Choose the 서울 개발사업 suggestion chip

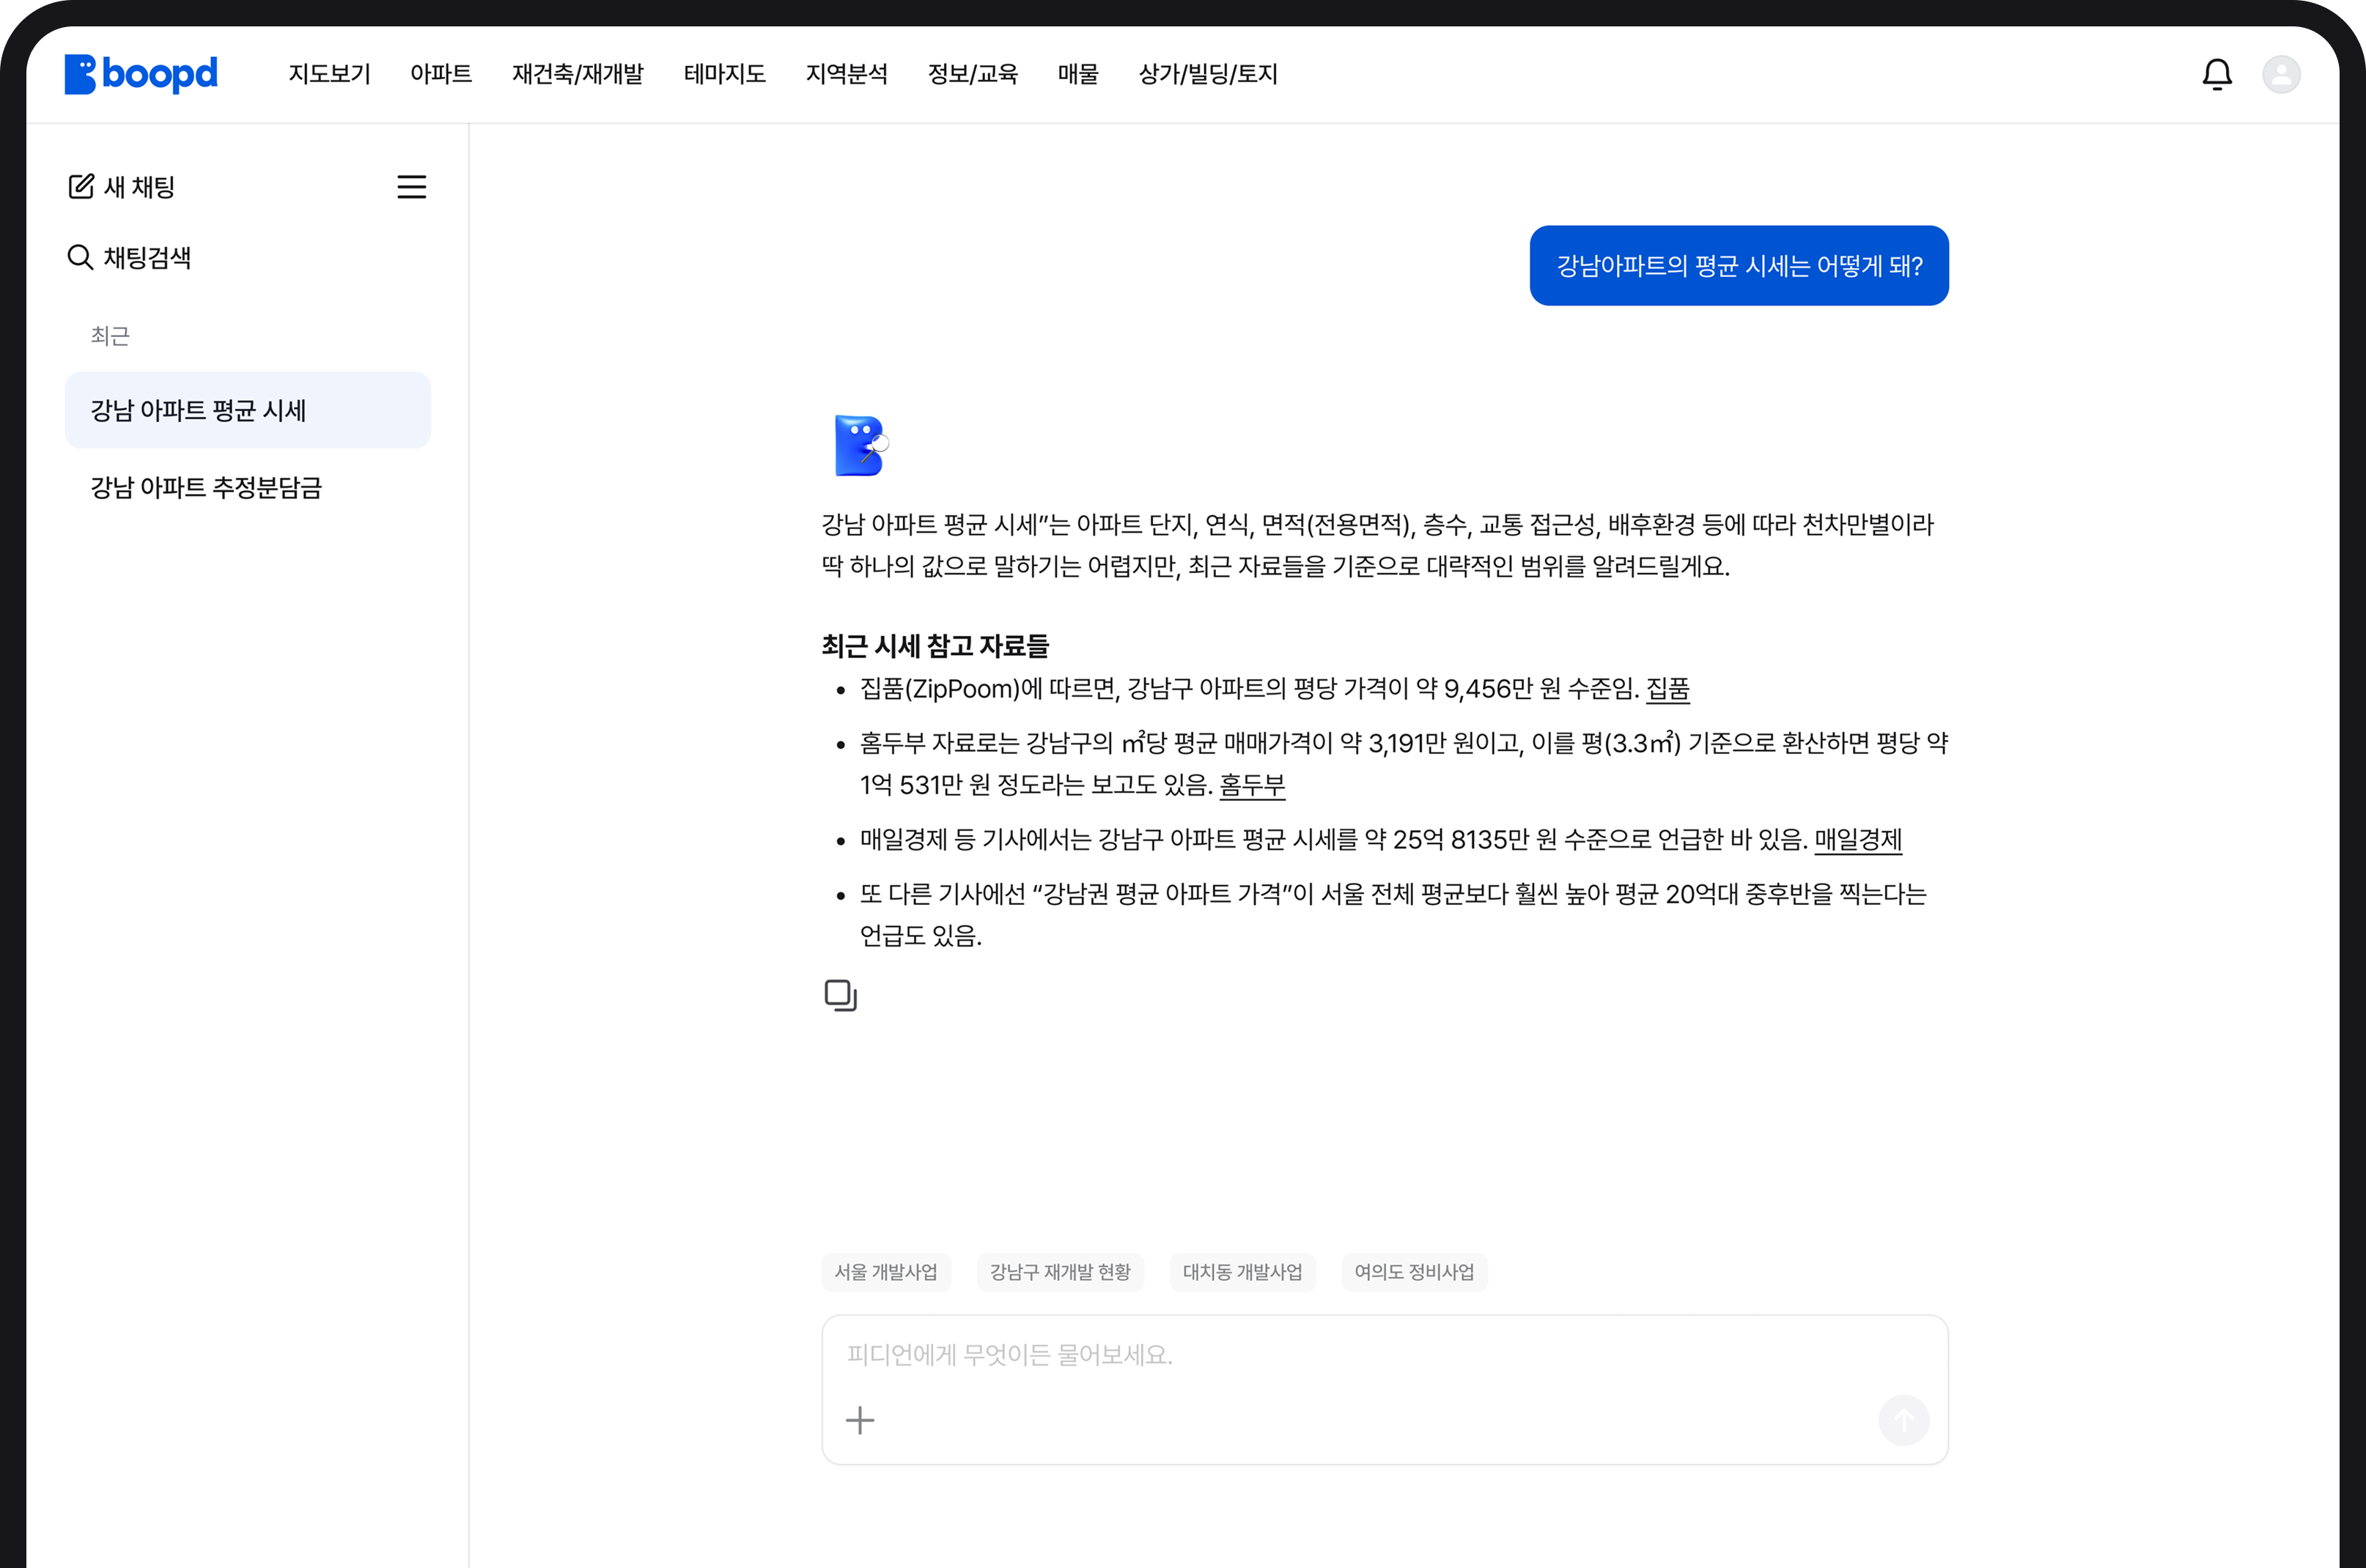click(x=885, y=1272)
